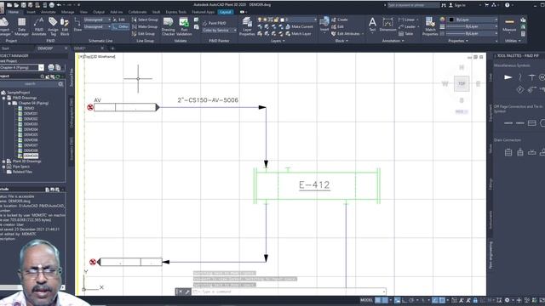545x306 pixels.
Task: Click Undo in quick access toolbar
Action: [59, 5]
